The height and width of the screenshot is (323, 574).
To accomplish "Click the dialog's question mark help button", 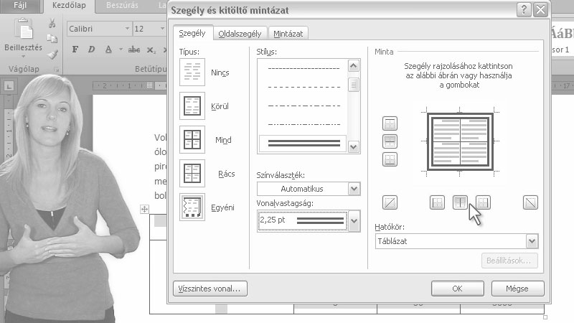I will 524,9.
